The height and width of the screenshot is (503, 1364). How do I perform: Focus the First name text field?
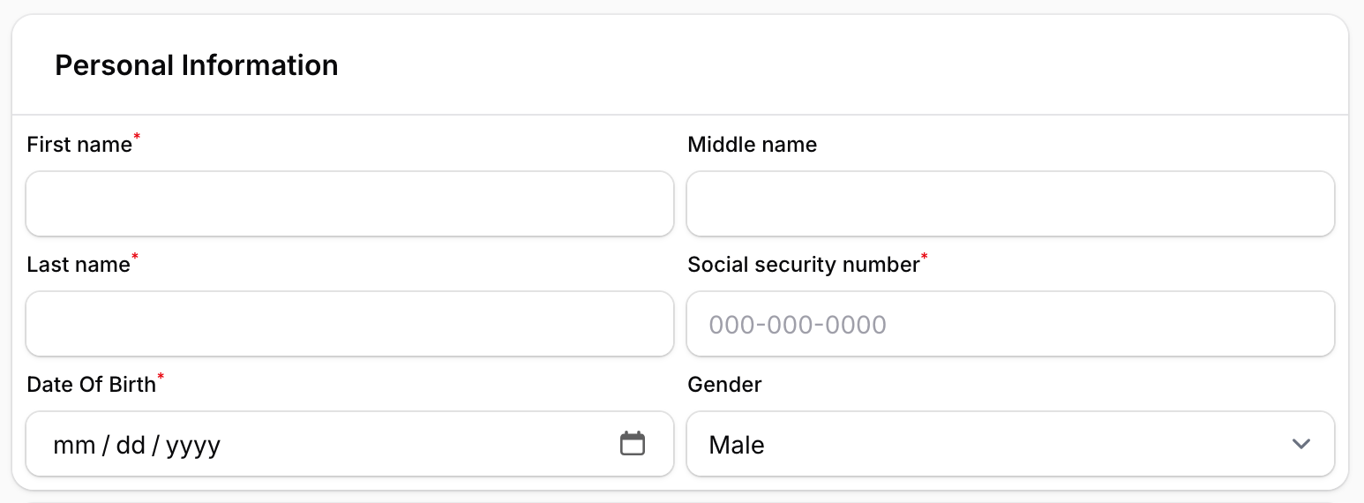[349, 204]
